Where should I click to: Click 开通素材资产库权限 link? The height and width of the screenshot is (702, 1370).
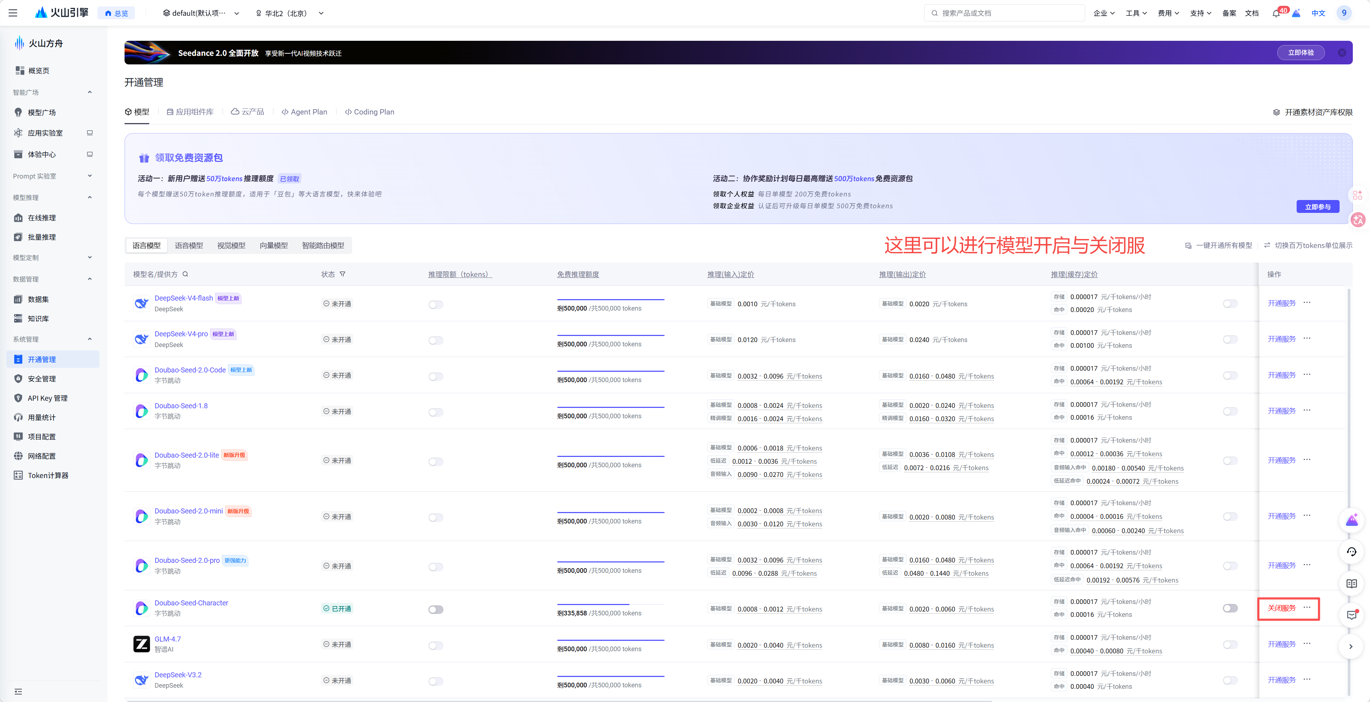tap(1312, 112)
